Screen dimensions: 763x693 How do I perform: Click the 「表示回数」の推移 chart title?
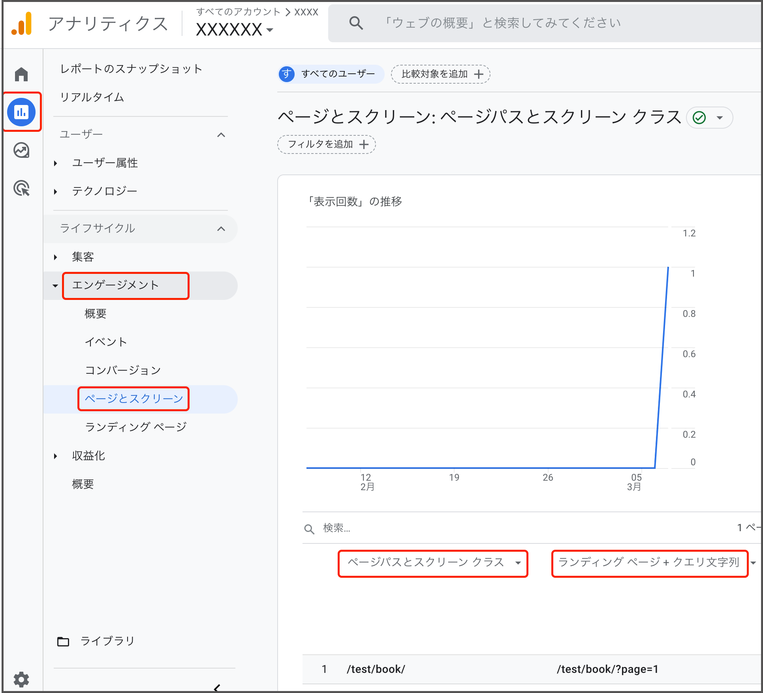point(355,202)
